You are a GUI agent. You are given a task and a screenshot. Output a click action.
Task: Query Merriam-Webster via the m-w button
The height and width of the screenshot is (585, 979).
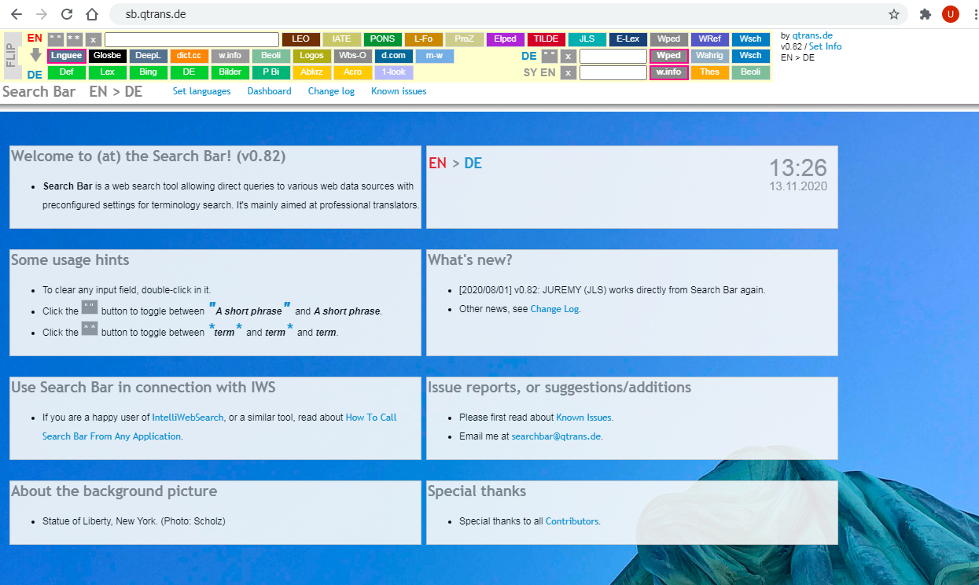tap(435, 55)
